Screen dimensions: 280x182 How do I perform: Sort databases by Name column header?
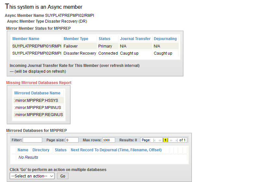(23, 150)
